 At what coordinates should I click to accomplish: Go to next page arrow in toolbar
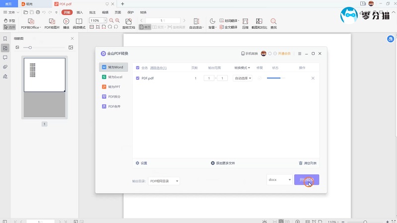pyautogui.click(x=184, y=20)
